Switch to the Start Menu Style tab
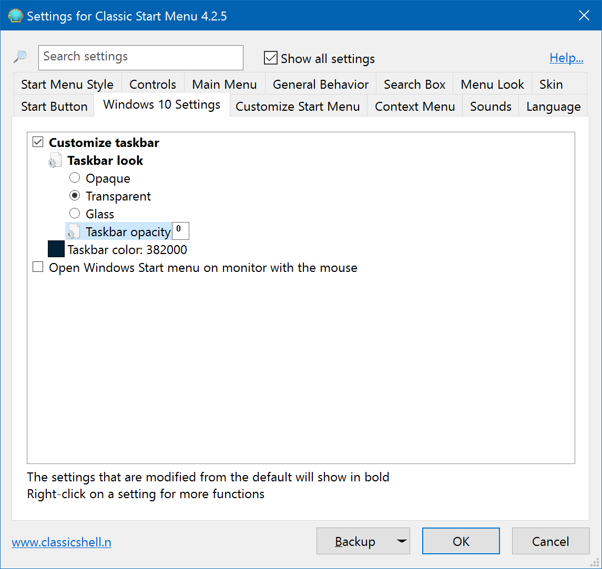602x569 pixels. click(x=67, y=84)
